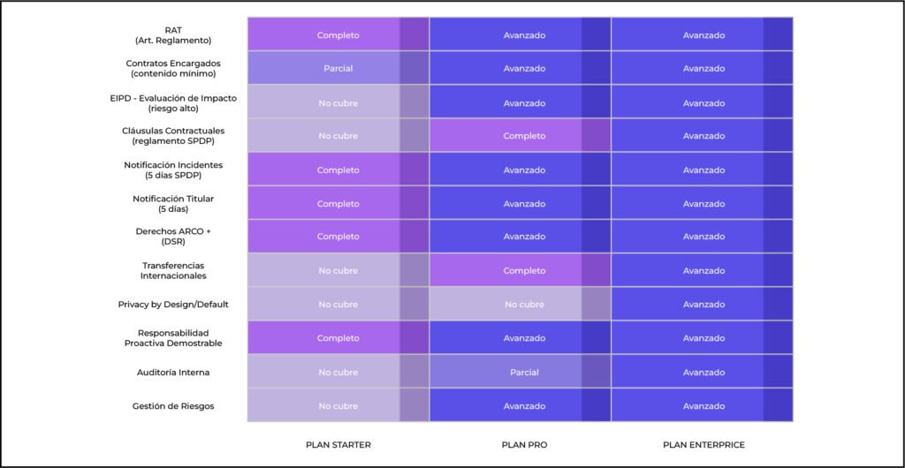The image size is (905, 468).
Task: Select the PLAN PRO column label
Action: [524, 444]
